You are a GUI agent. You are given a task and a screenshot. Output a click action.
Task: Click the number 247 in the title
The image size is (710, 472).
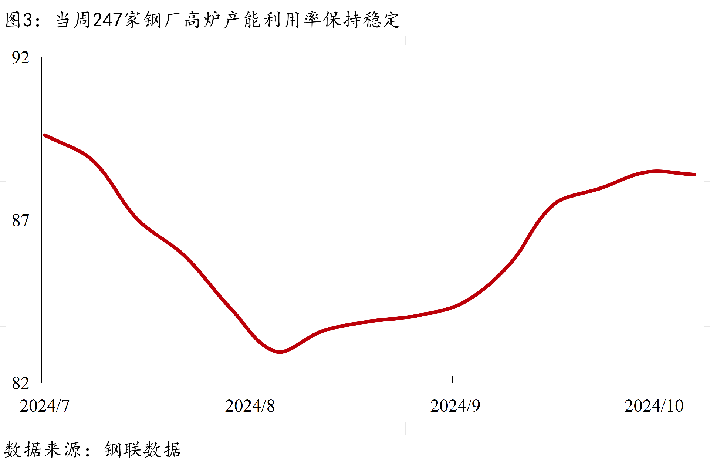click(108, 20)
